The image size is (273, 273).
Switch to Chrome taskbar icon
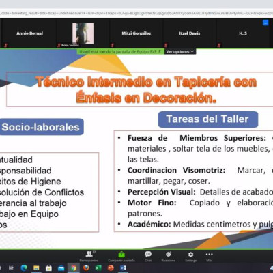[74, 268]
